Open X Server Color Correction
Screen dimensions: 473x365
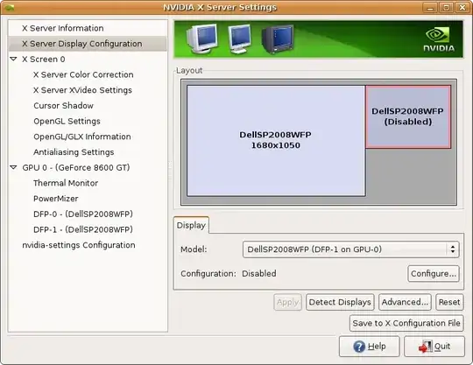83,74
